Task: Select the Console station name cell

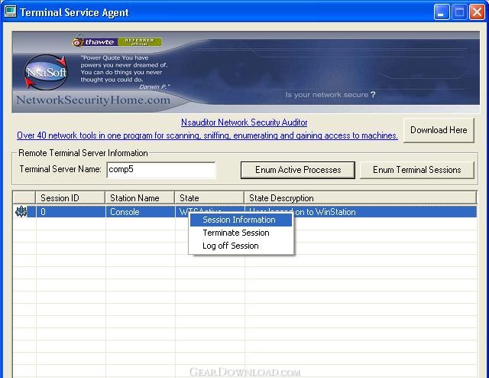Action: (140, 212)
